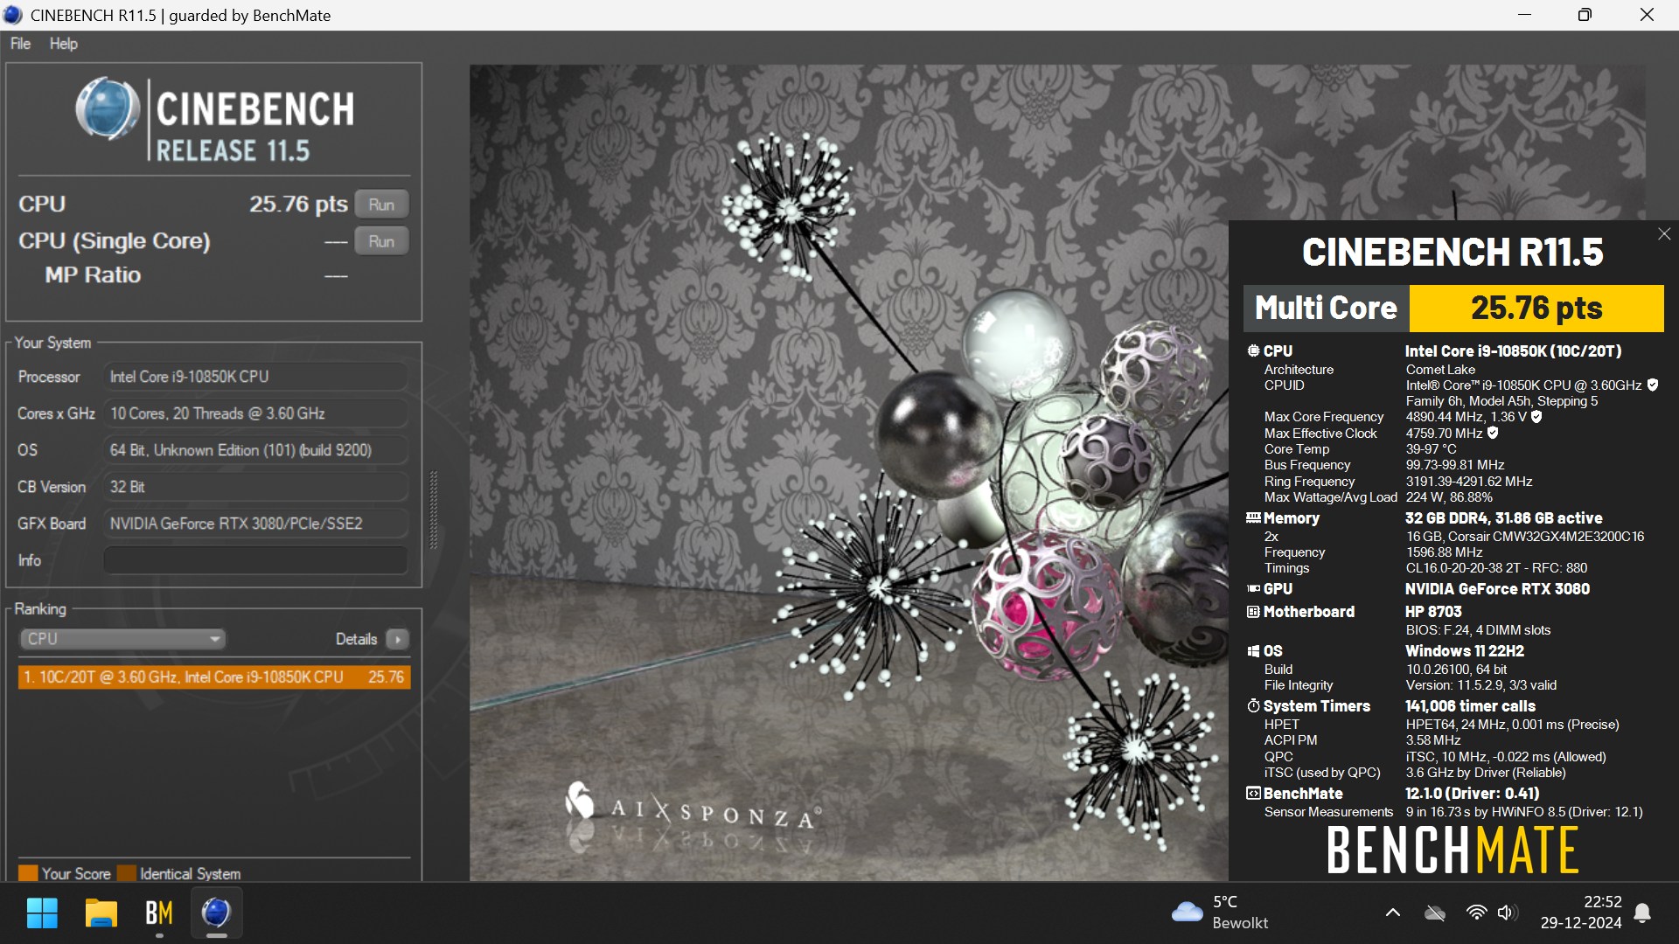Click the Windows 11 22H2 value
Viewport: 1679px width, 944px height.
(x=1465, y=651)
